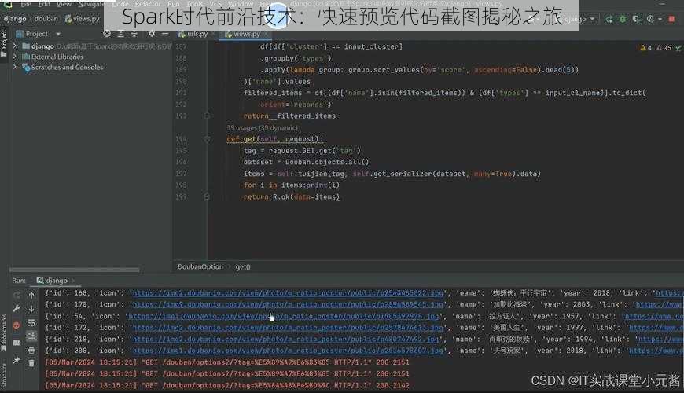Fold code at return R.ok line
684x393 pixels.
[207, 197]
